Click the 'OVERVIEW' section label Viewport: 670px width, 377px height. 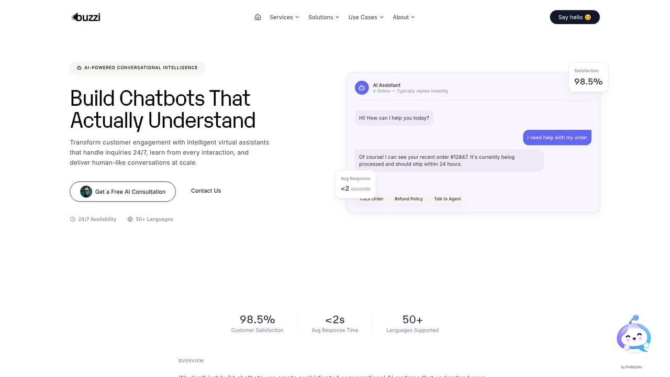coord(191,361)
